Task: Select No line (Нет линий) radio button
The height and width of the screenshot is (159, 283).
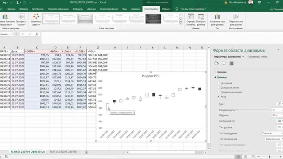Action: tap(219, 83)
